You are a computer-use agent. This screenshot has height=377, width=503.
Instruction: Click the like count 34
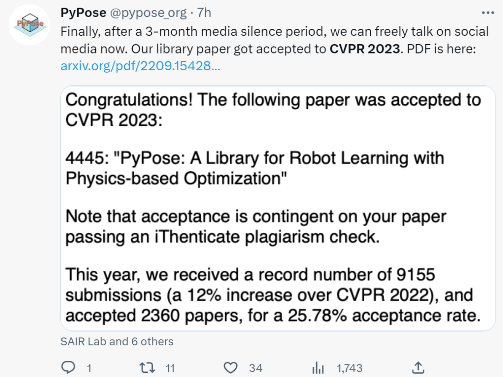point(255,368)
